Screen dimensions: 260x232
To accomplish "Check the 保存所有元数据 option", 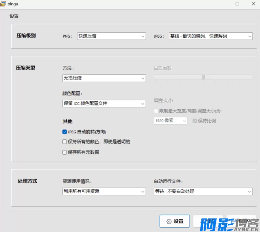I will pos(65,152).
